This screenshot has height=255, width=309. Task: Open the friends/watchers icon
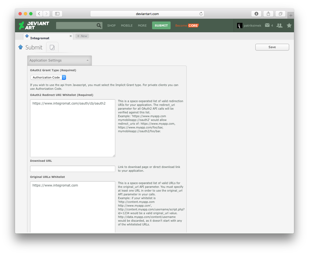(279, 25)
